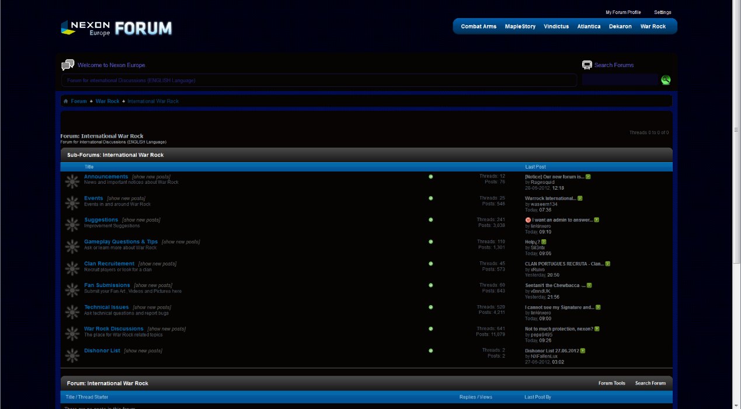
Task: Show new posts in Events
Action: [x=126, y=198]
